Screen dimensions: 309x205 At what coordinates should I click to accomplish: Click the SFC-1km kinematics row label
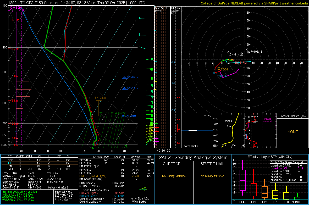pyautogui.click(x=85, y=160)
